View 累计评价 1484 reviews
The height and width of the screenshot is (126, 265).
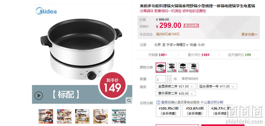[199, 55]
